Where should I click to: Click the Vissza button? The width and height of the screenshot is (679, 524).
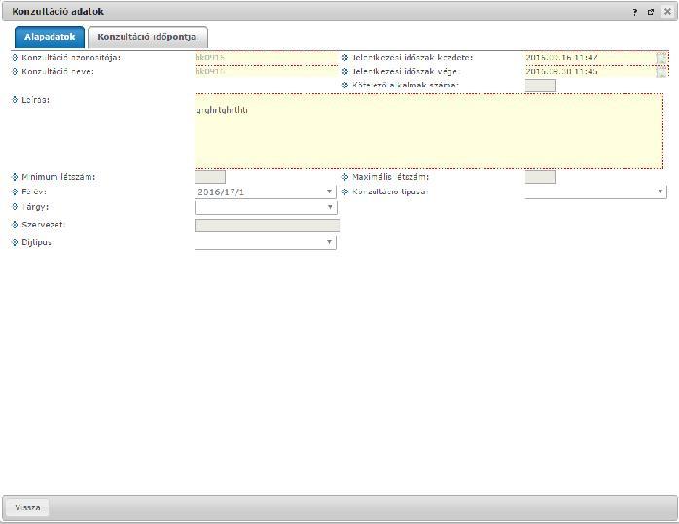point(27,507)
